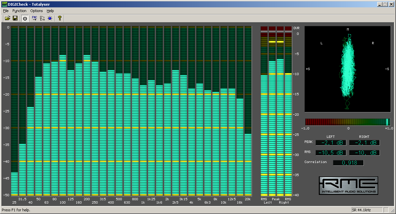Toggle the Start/Stop power button

[x=25, y=18]
